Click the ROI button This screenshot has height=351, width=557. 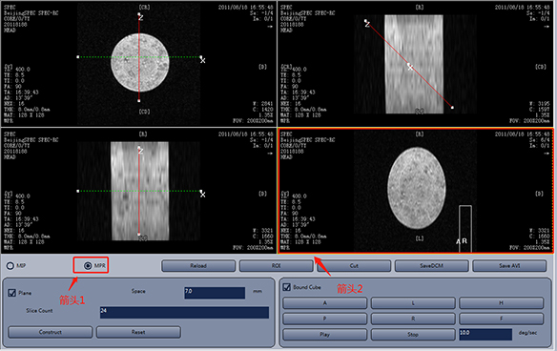pyautogui.click(x=276, y=266)
